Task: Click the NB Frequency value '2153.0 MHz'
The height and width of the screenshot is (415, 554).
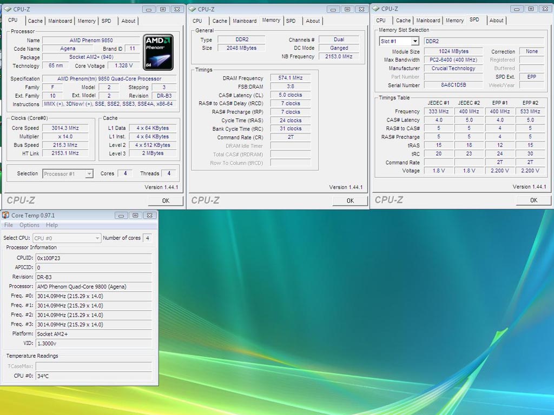Action: click(339, 56)
